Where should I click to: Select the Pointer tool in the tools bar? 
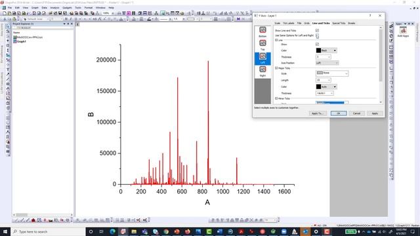8,26
